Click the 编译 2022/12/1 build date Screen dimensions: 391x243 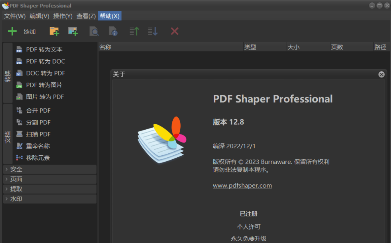pos(234,146)
